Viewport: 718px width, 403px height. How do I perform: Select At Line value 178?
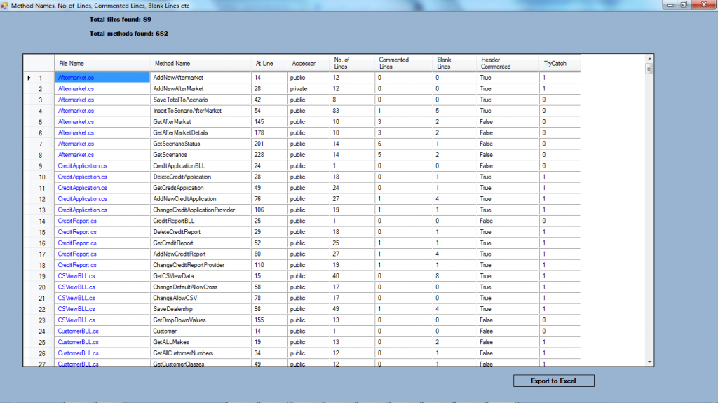tap(269, 132)
